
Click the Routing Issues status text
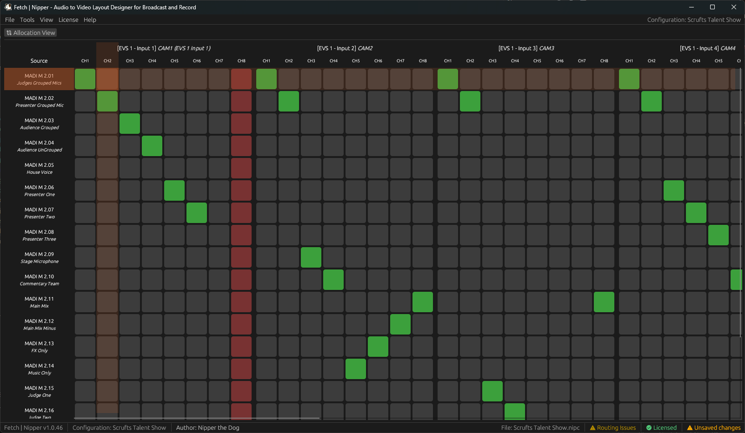pyautogui.click(x=617, y=427)
